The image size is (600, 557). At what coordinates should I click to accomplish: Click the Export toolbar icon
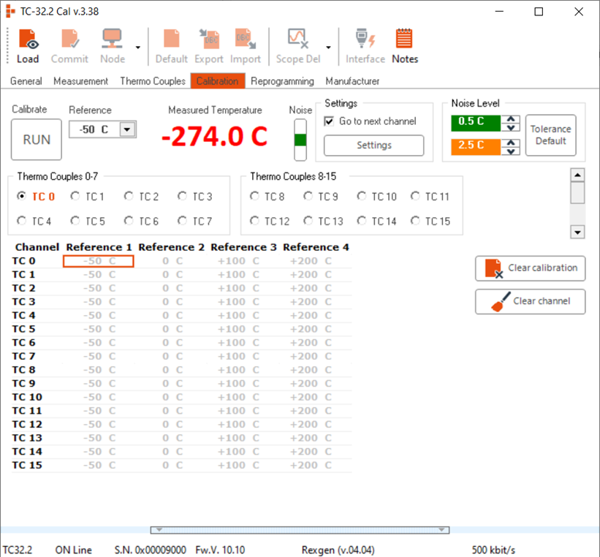[x=209, y=46]
